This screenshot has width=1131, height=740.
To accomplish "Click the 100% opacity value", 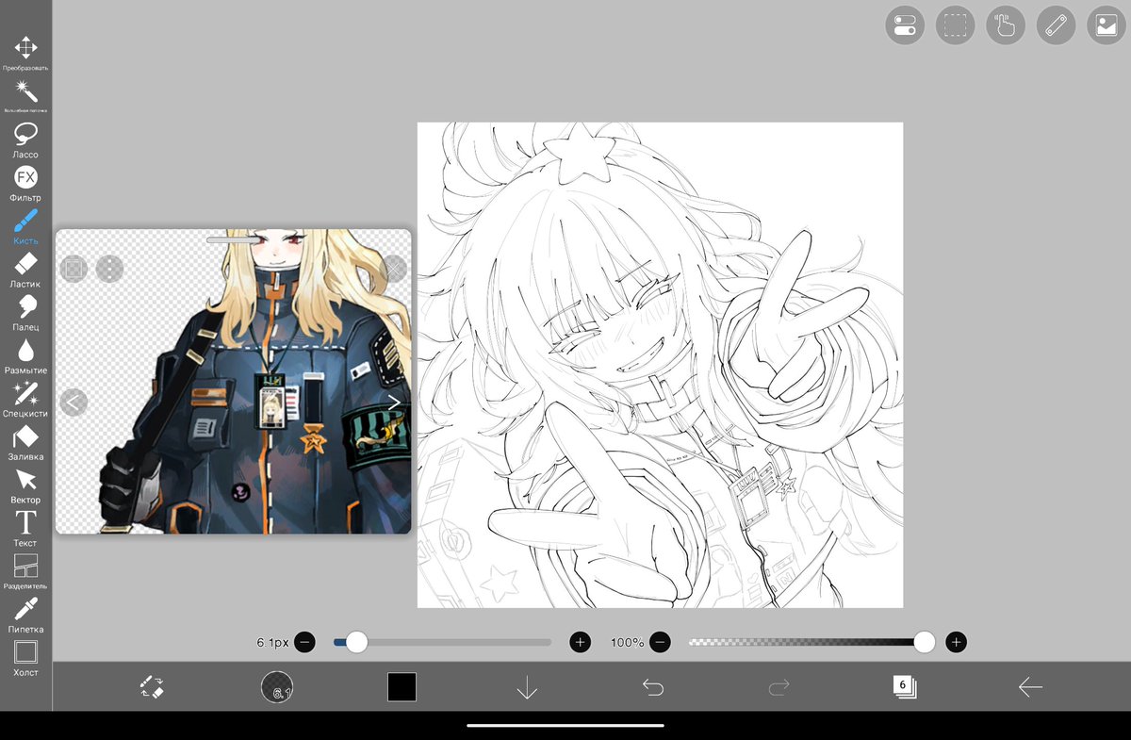I will [627, 642].
